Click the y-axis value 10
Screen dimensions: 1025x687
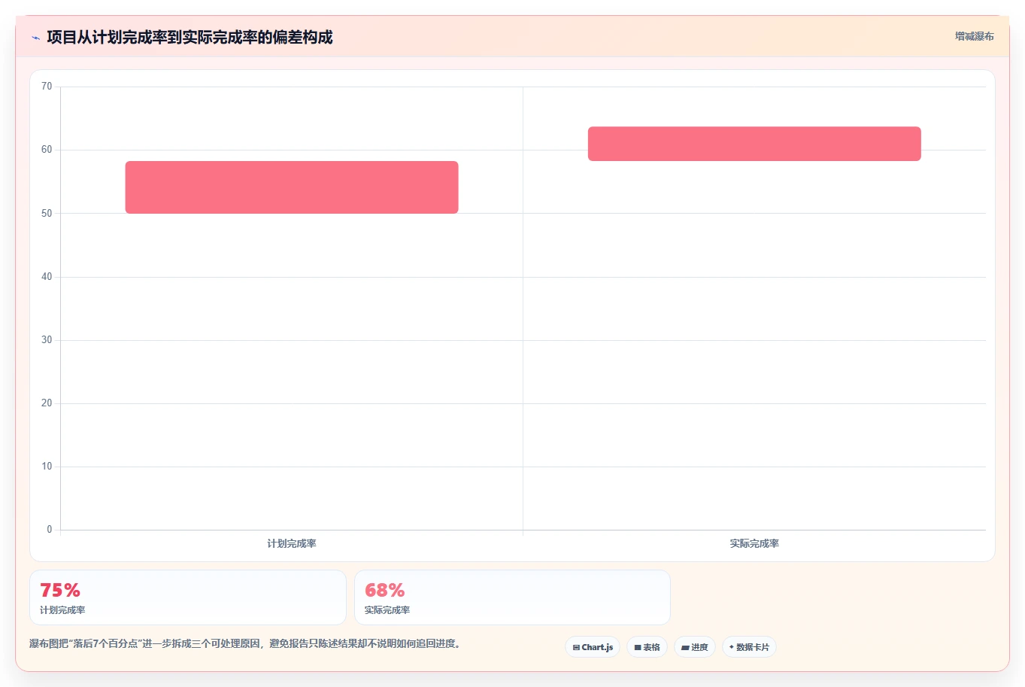click(47, 467)
